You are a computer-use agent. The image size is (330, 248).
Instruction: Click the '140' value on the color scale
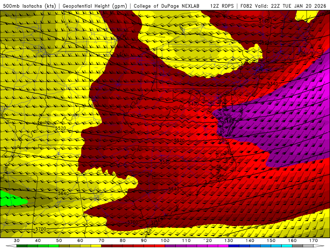click(250, 241)
